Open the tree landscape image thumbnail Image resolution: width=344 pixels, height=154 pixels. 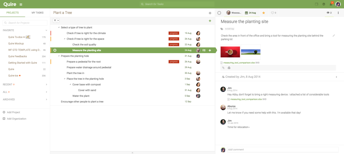251,52
